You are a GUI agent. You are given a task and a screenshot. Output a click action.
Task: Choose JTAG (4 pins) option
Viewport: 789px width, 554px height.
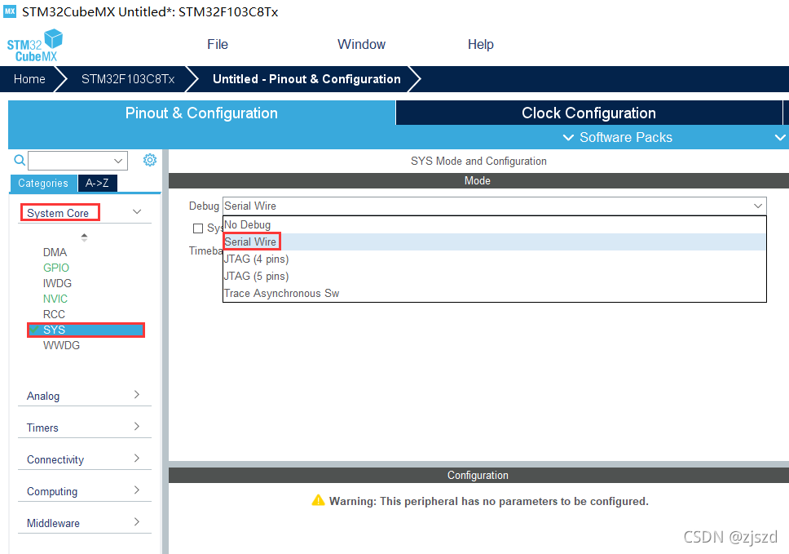(494, 259)
